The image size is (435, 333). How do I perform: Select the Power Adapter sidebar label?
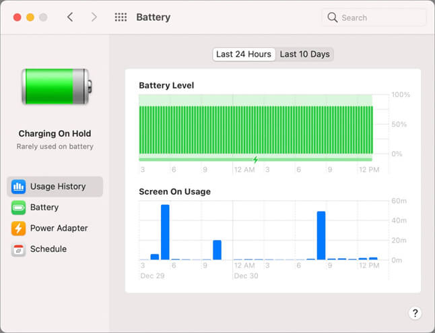[59, 229]
